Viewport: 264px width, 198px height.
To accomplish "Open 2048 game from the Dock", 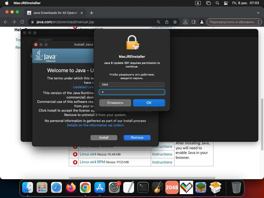I will (172, 187).
